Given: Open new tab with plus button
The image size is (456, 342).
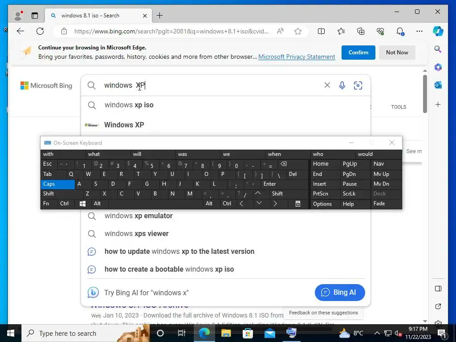Looking at the screenshot, I should 160,16.
